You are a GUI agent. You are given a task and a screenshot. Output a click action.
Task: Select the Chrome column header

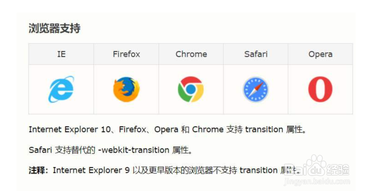[x=191, y=54]
